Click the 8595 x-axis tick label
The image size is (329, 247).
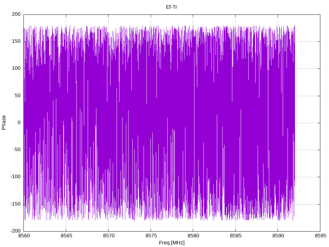[320, 236]
